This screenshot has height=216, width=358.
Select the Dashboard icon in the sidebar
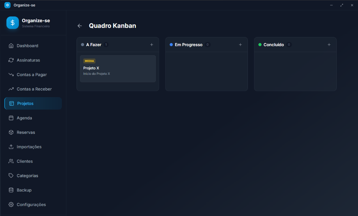pos(11,45)
